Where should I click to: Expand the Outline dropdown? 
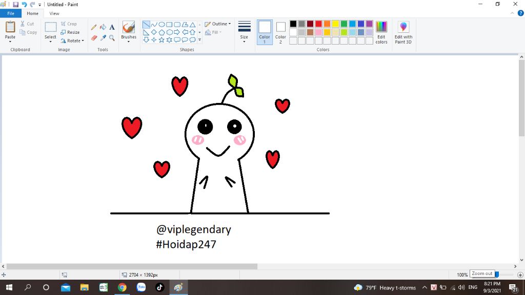230,24
